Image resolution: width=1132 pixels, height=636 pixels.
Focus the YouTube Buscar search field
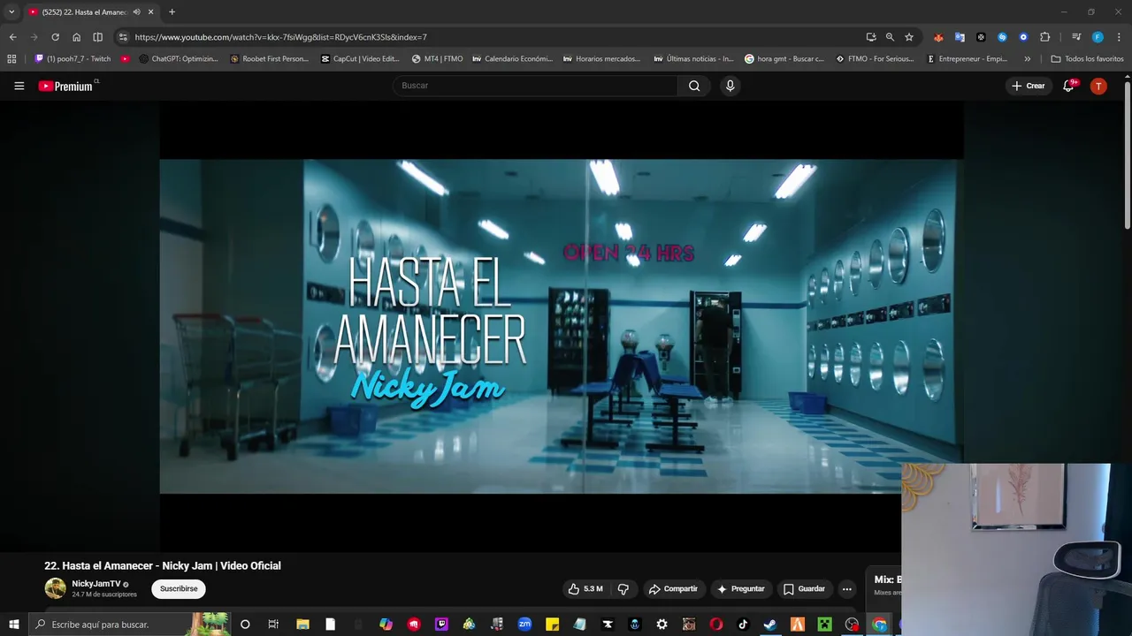pyautogui.click(x=536, y=86)
